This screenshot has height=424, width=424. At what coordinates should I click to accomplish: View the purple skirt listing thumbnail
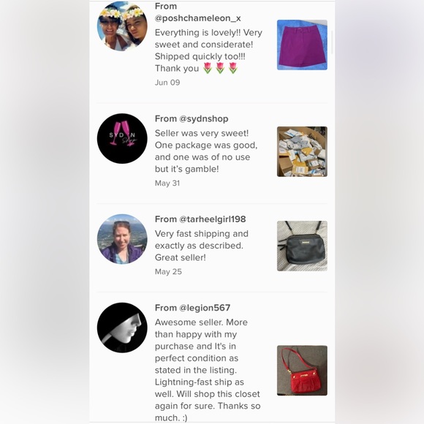point(302,45)
